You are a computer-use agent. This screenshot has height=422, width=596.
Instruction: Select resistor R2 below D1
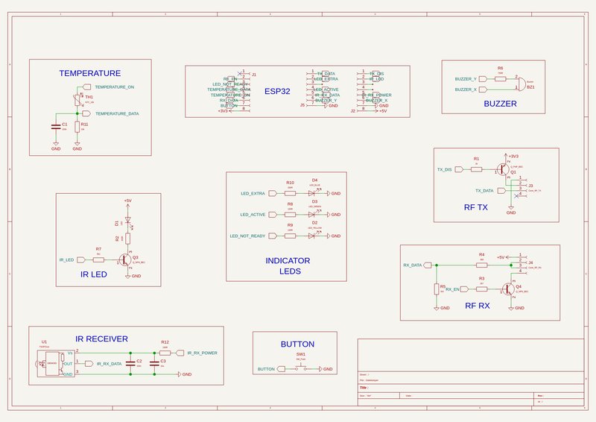click(x=128, y=239)
